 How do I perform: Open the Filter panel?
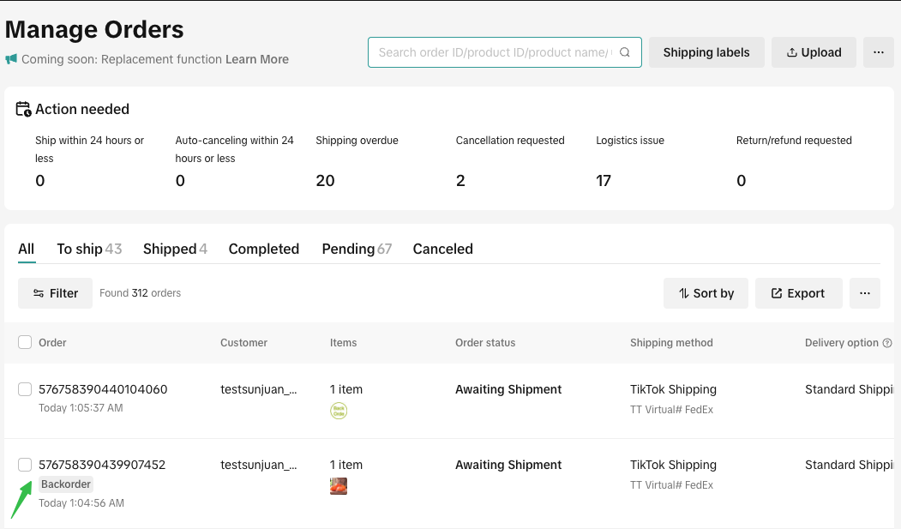[x=55, y=293]
